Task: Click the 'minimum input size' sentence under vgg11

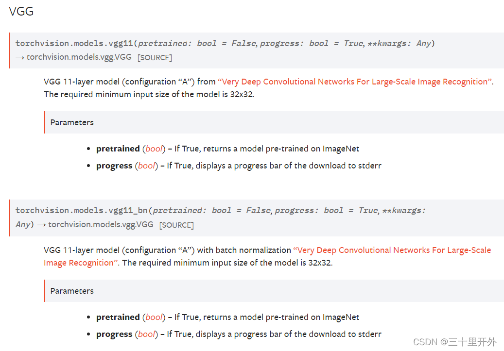Action: (x=149, y=94)
